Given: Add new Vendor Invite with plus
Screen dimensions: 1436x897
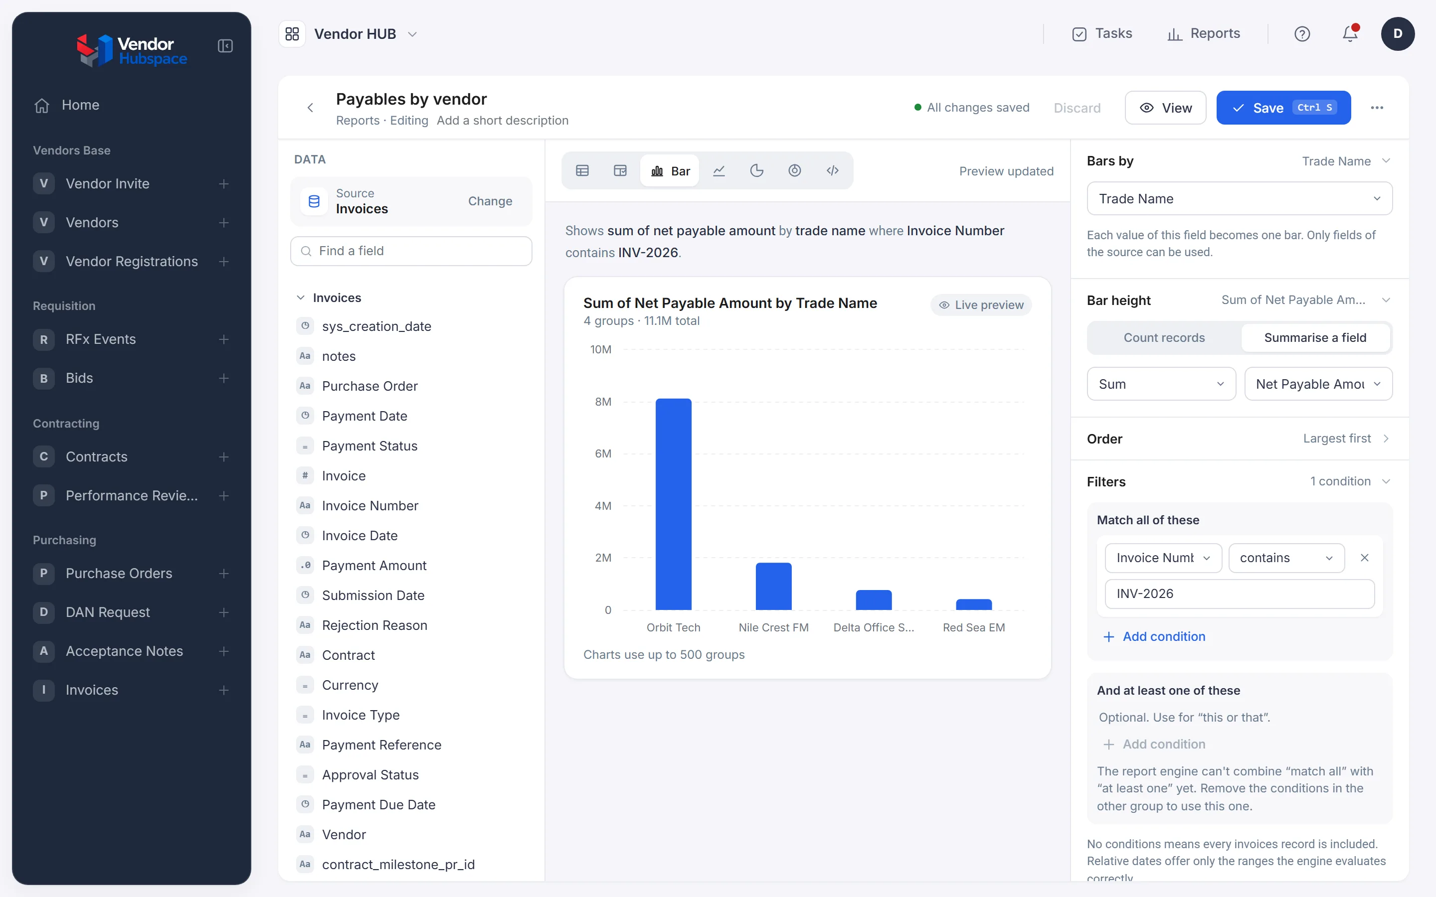Looking at the screenshot, I should point(224,184).
